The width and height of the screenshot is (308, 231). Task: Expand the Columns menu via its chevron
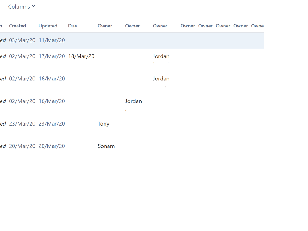pos(33,6)
